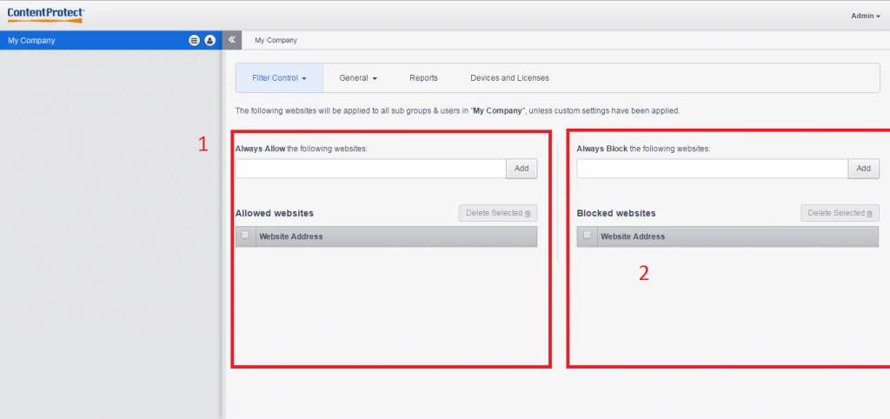Focus the Always Block website input field
890x419 pixels.
[712, 169]
